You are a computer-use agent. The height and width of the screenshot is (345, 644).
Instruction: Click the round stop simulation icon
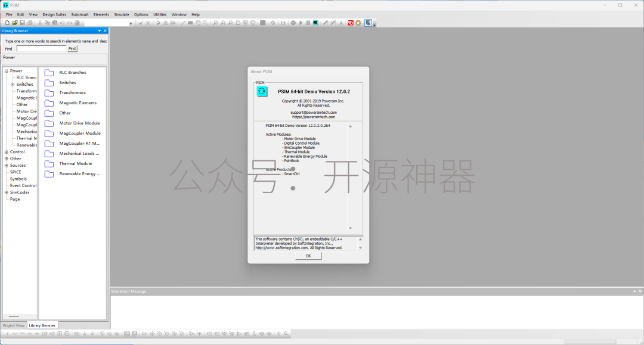(293, 23)
